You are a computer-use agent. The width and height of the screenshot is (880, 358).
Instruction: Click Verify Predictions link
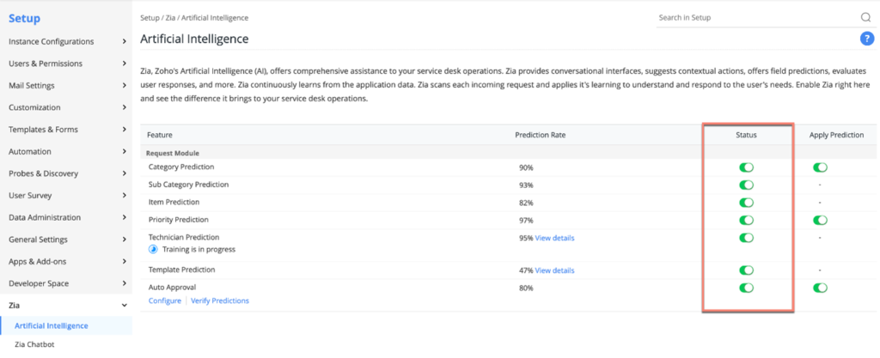[220, 300]
